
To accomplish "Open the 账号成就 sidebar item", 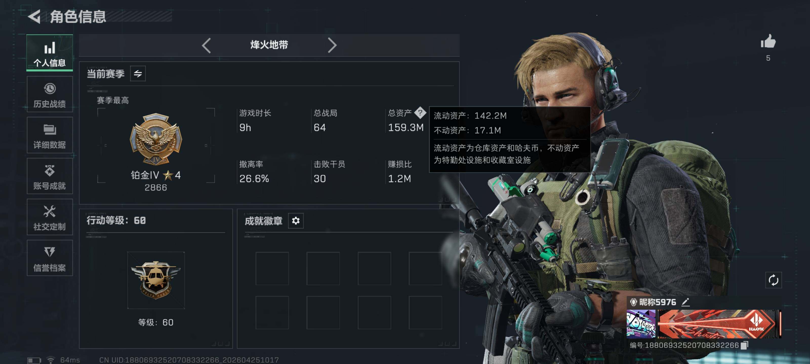I will tap(50, 176).
